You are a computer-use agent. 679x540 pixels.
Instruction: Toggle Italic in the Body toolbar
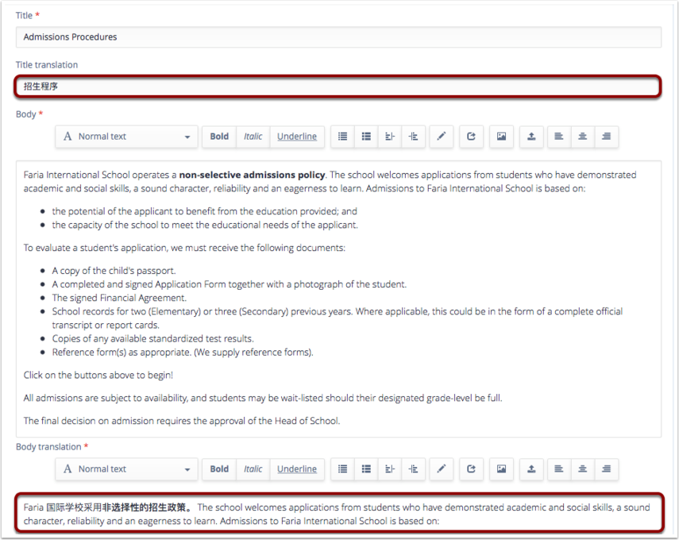coord(253,137)
